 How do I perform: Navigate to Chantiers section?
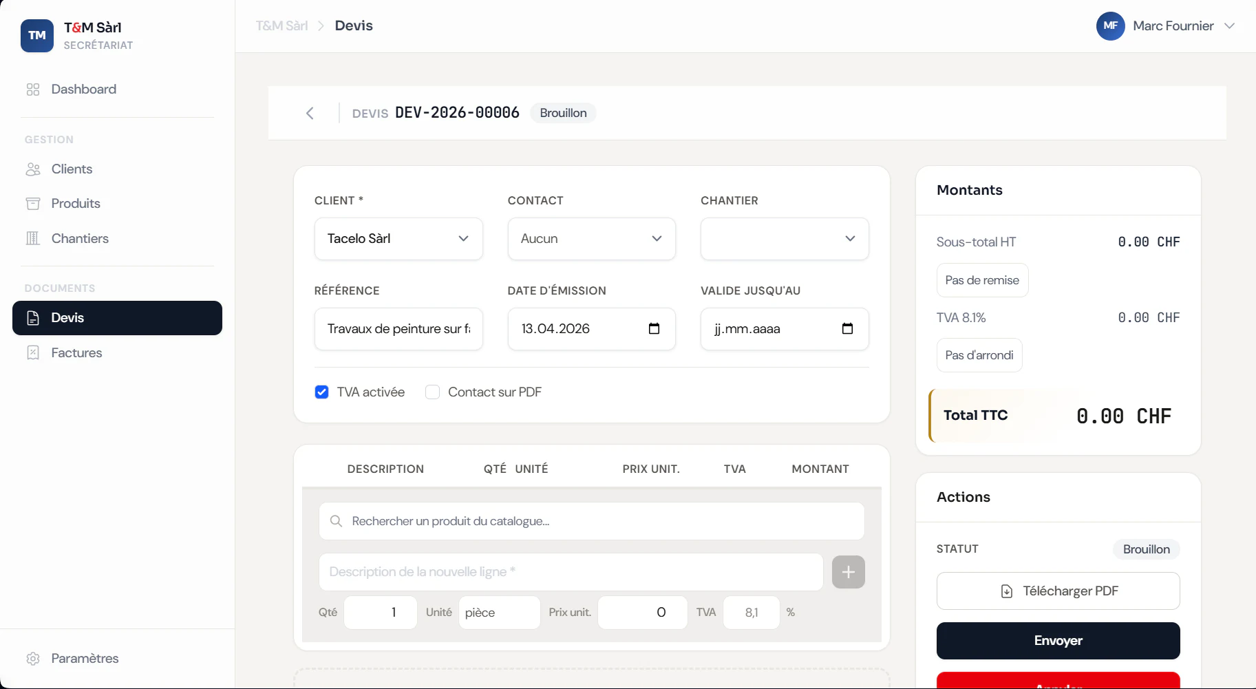click(117, 239)
